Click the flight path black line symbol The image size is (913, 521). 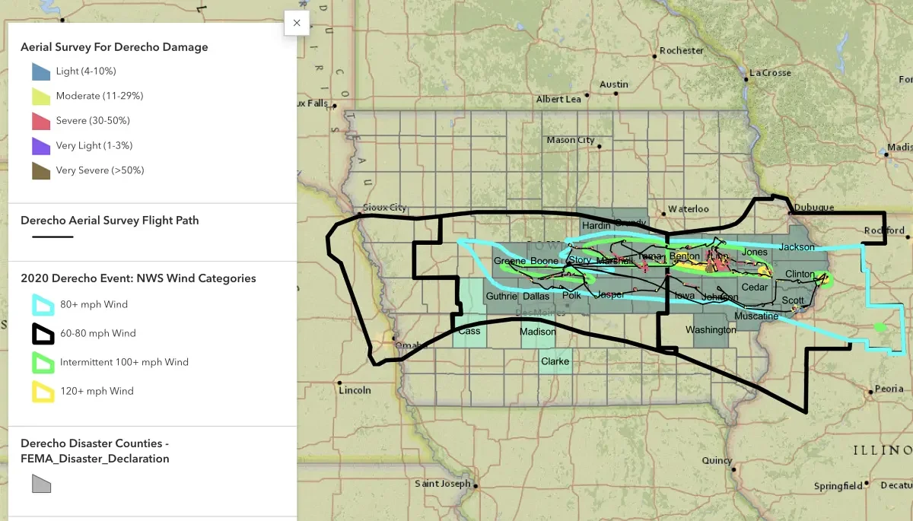tap(52, 237)
